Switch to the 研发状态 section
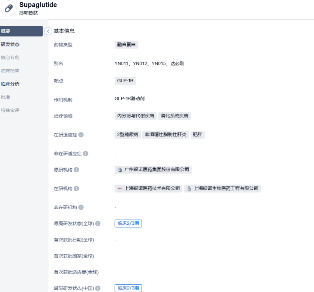This screenshot has width=314, height=292. [10, 44]
